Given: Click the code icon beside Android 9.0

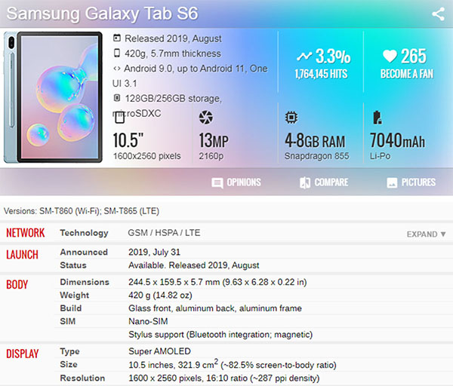Looking at the screenshot, I should (117, 69).
